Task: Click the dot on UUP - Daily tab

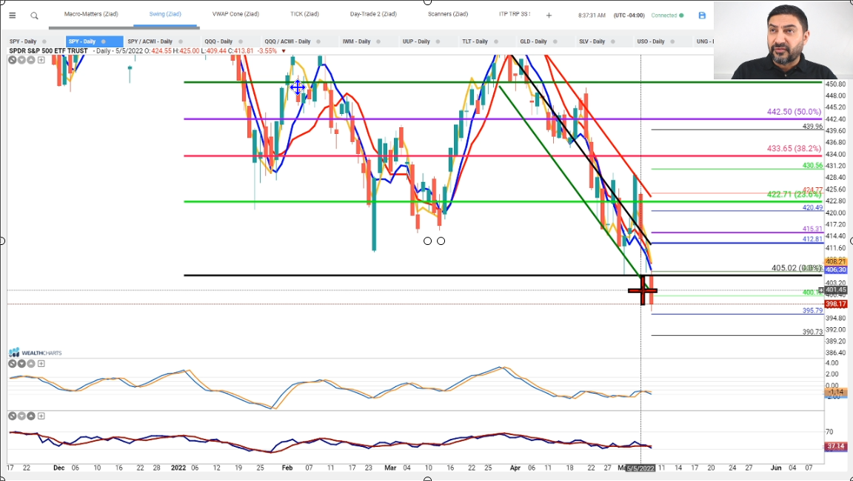Action: 438,41
